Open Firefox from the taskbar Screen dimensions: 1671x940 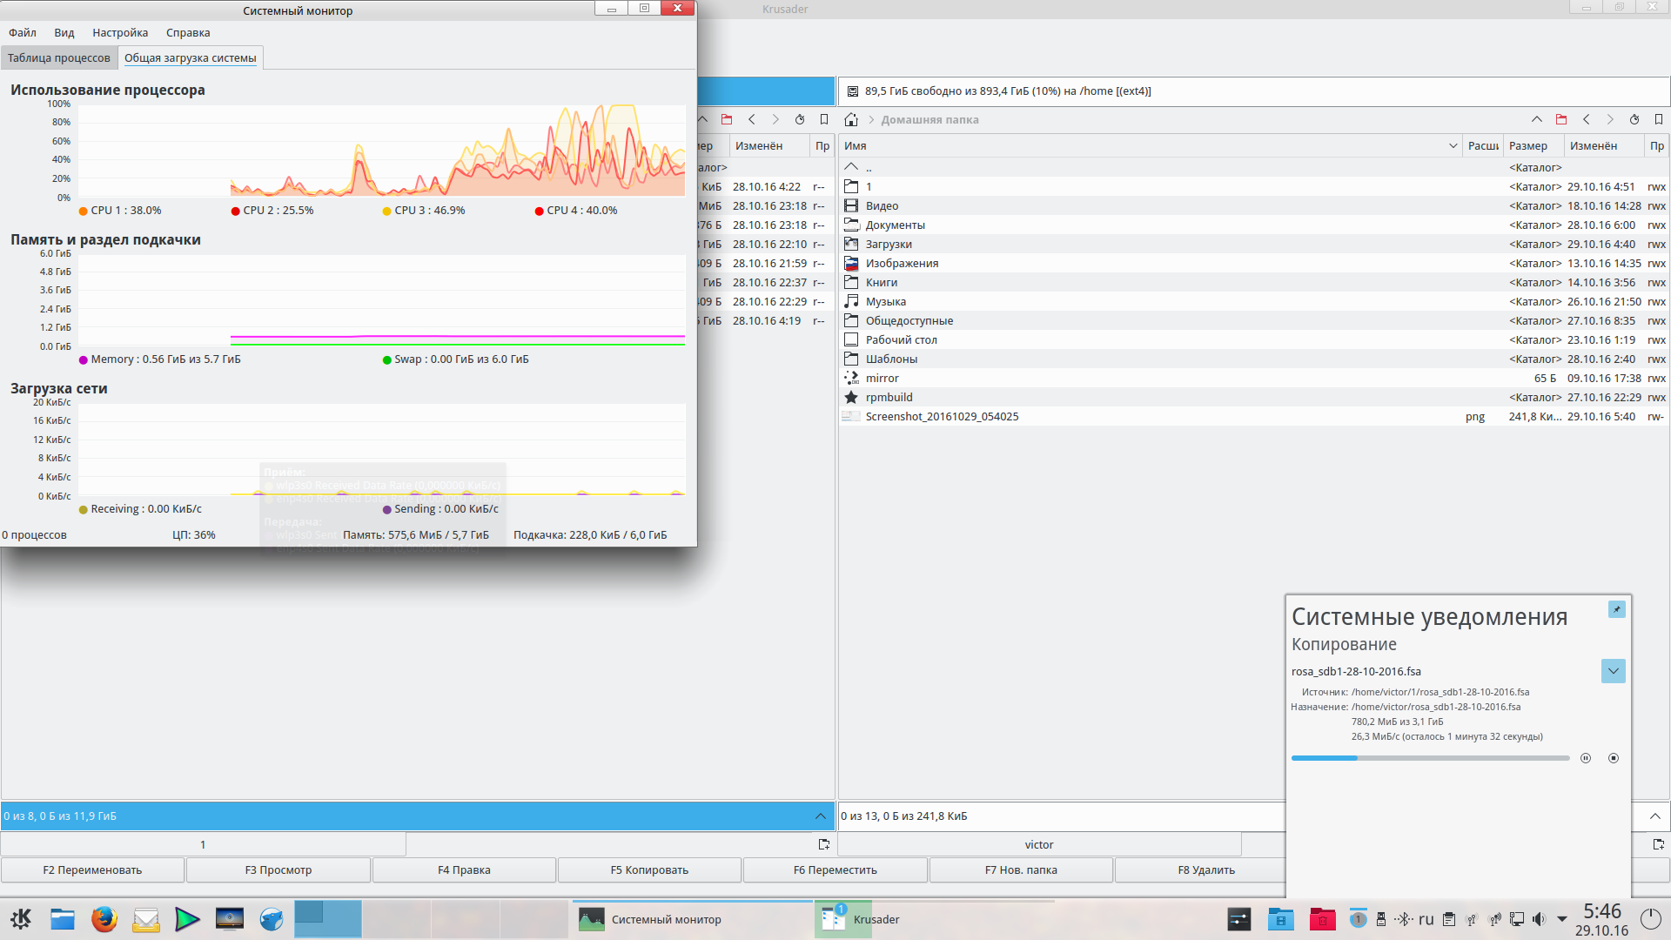click(x=104, y=919)
